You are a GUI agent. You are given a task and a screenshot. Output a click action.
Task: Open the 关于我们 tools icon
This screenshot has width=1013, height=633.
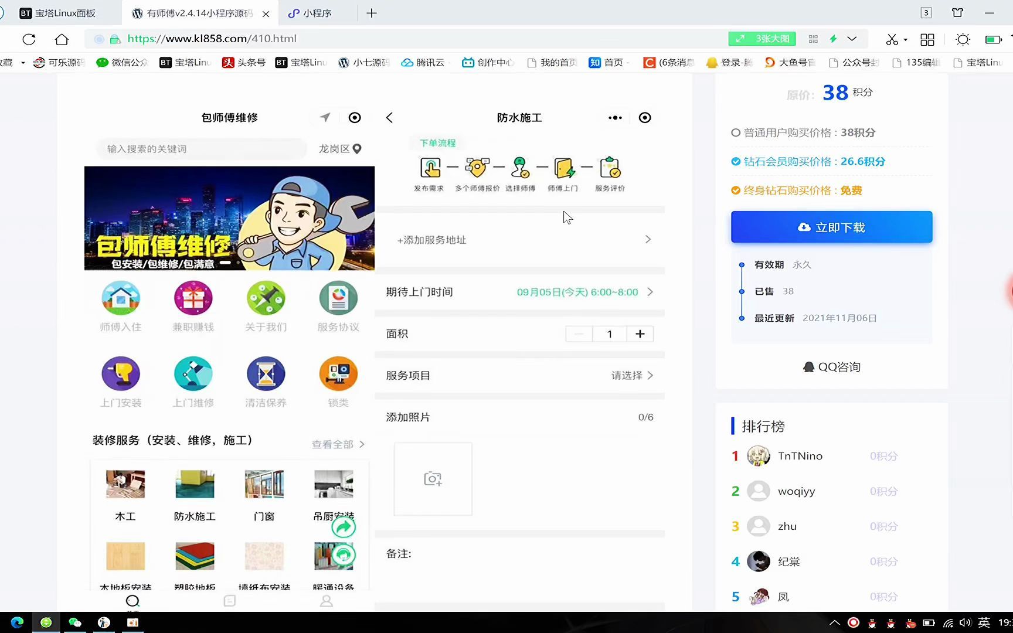click(x=266, y=298)
